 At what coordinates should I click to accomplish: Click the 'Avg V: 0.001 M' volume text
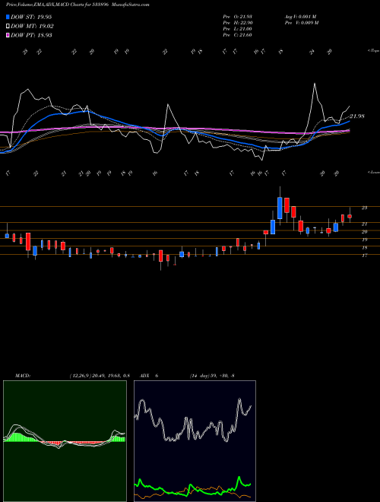coord(300,16)
